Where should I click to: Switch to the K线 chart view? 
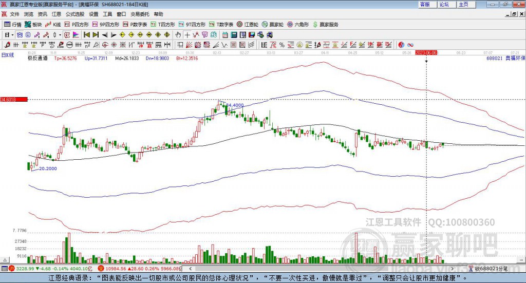coord(53,25)
